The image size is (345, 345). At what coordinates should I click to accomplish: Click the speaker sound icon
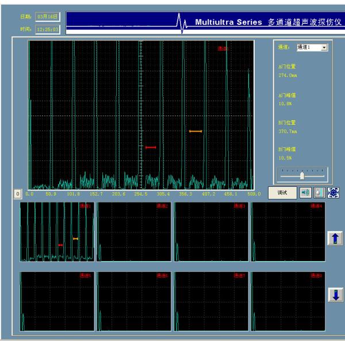click(305, 193)
